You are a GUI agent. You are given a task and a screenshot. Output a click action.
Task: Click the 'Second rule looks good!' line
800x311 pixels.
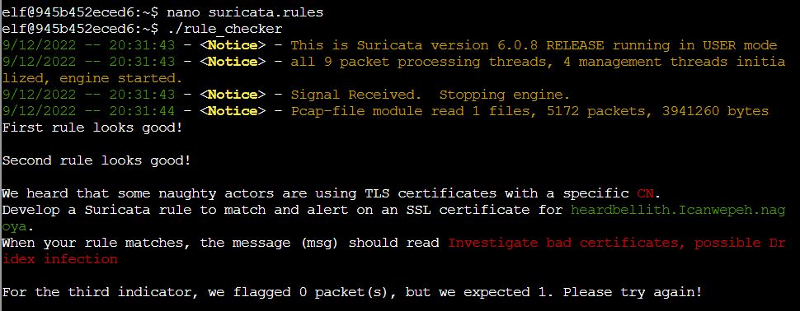coord(96,160)
